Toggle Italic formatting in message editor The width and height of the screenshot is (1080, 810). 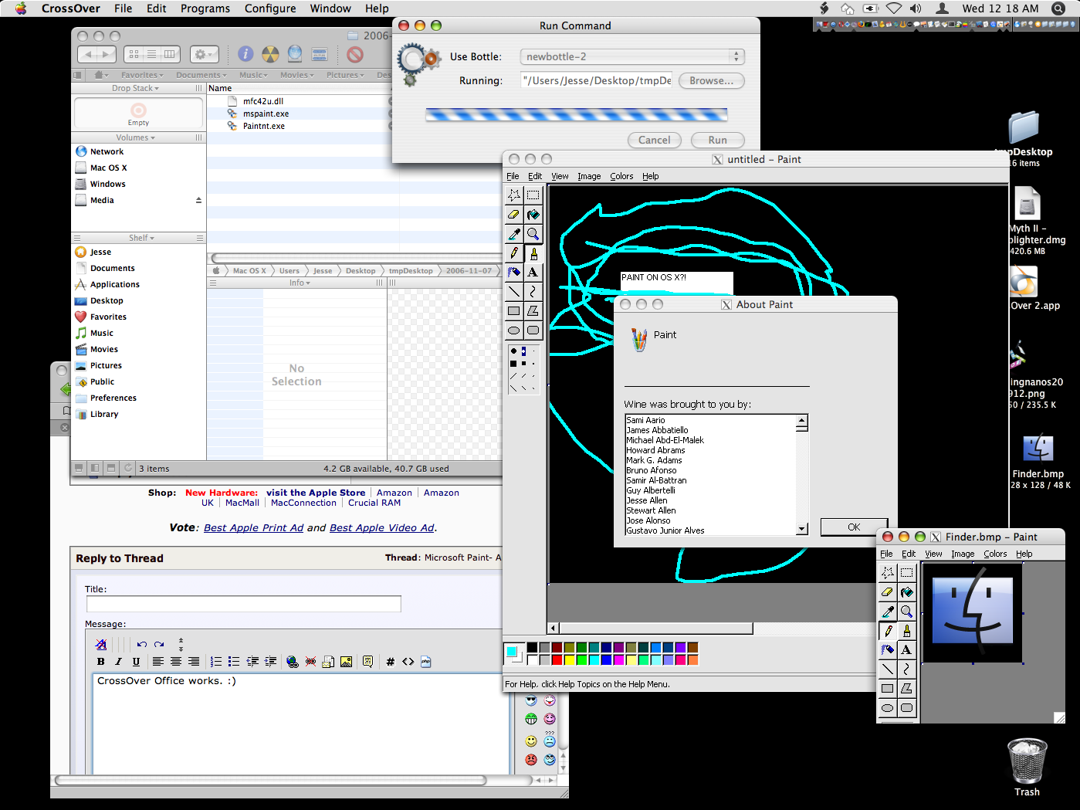tap(118, 662)
